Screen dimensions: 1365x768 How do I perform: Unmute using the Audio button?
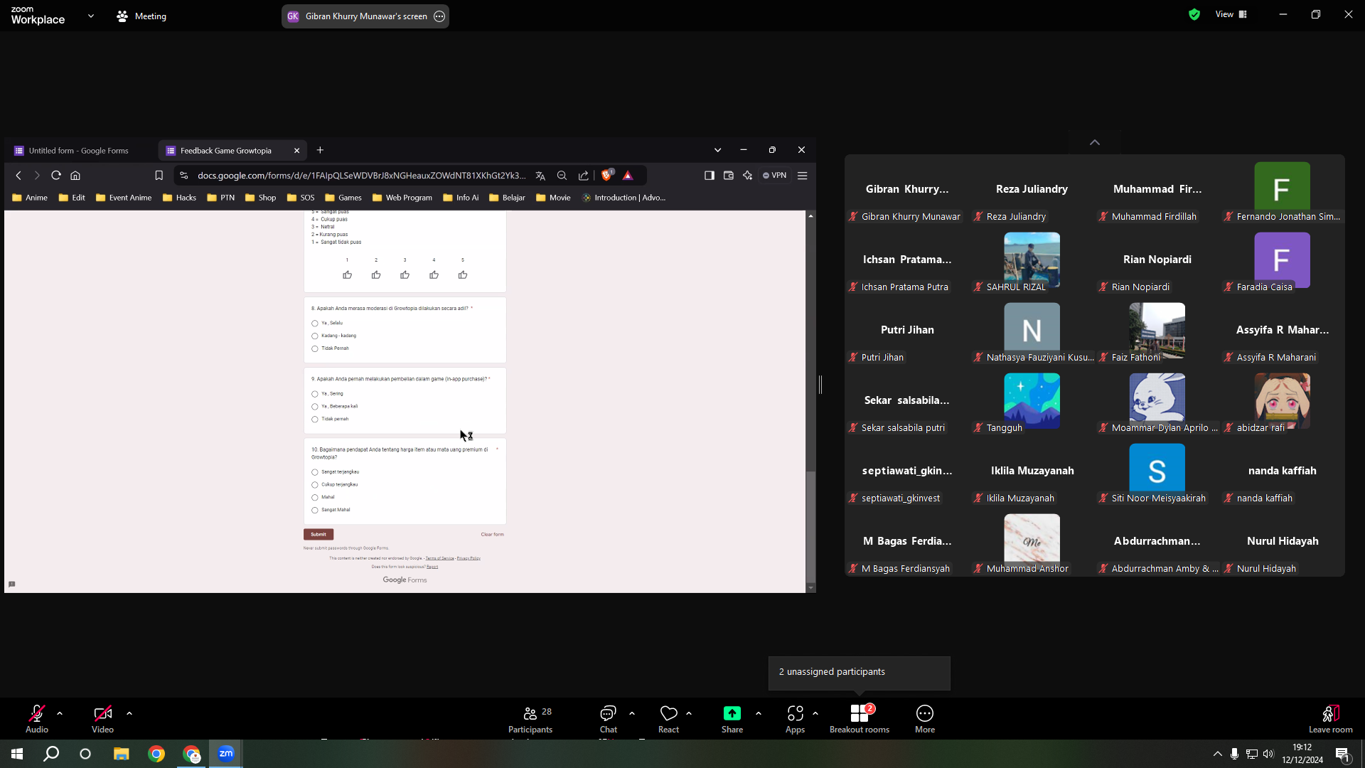(x=37, y=719)
